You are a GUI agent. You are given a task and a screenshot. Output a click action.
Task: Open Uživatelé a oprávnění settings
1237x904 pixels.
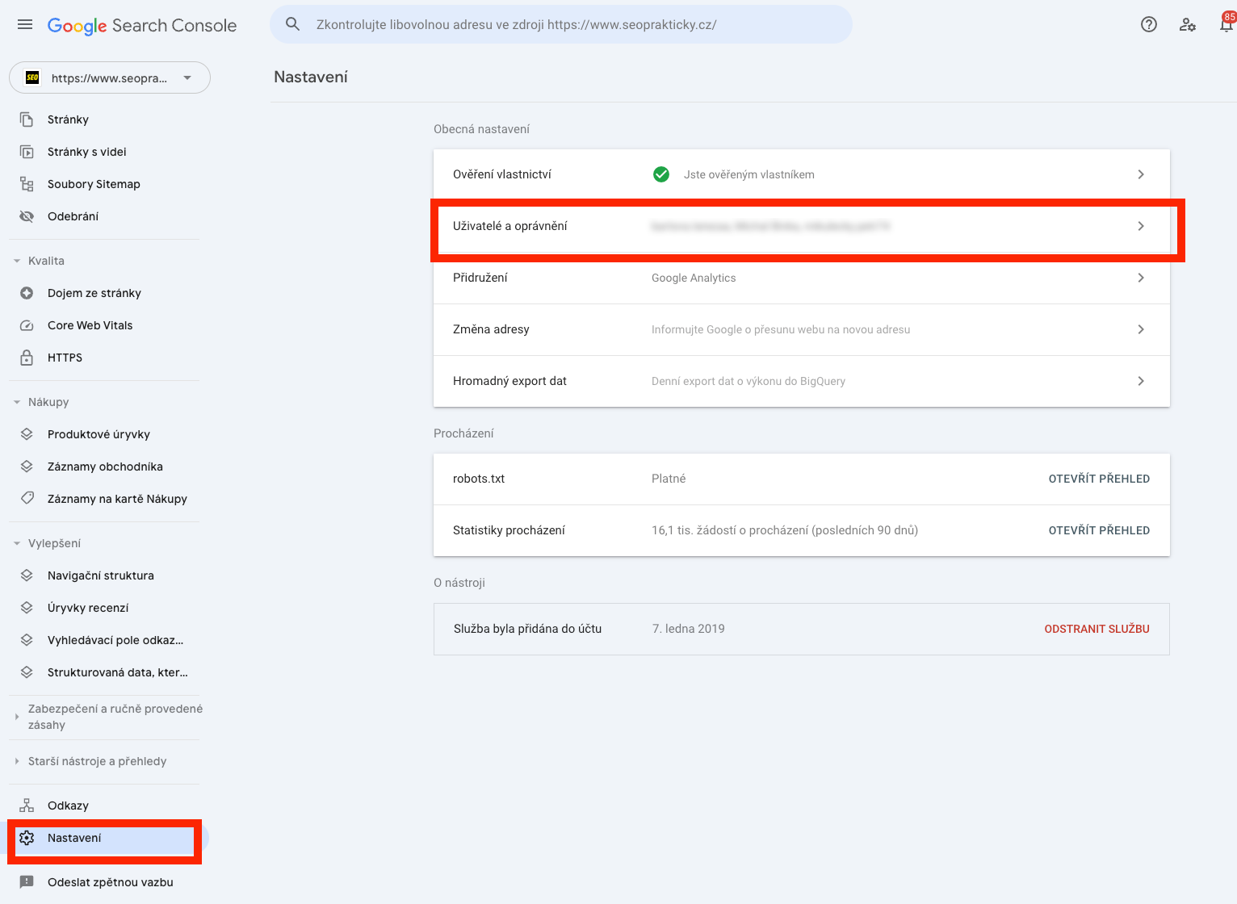(x=802, y=226)
